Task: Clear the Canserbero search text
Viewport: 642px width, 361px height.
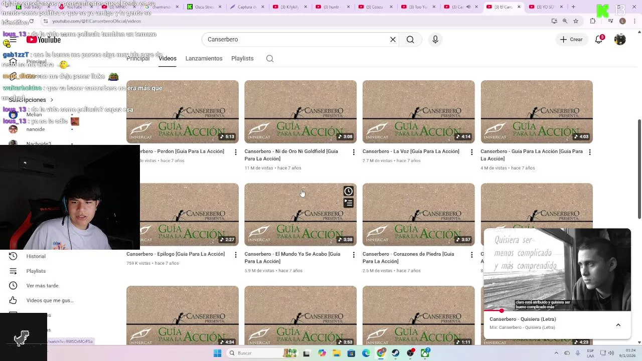Action: (393, 40)
